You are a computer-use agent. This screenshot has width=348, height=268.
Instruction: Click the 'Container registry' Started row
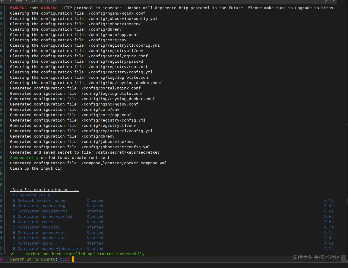[173, 227]
